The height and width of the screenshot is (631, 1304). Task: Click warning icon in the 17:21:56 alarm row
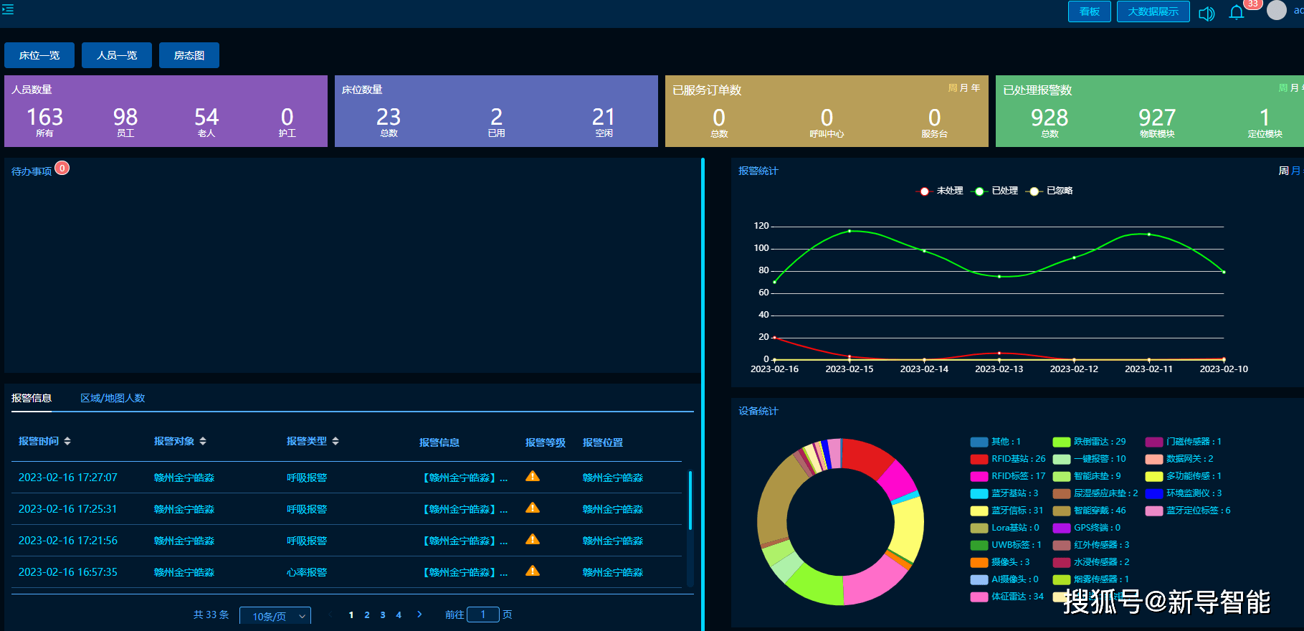[533, 539]
